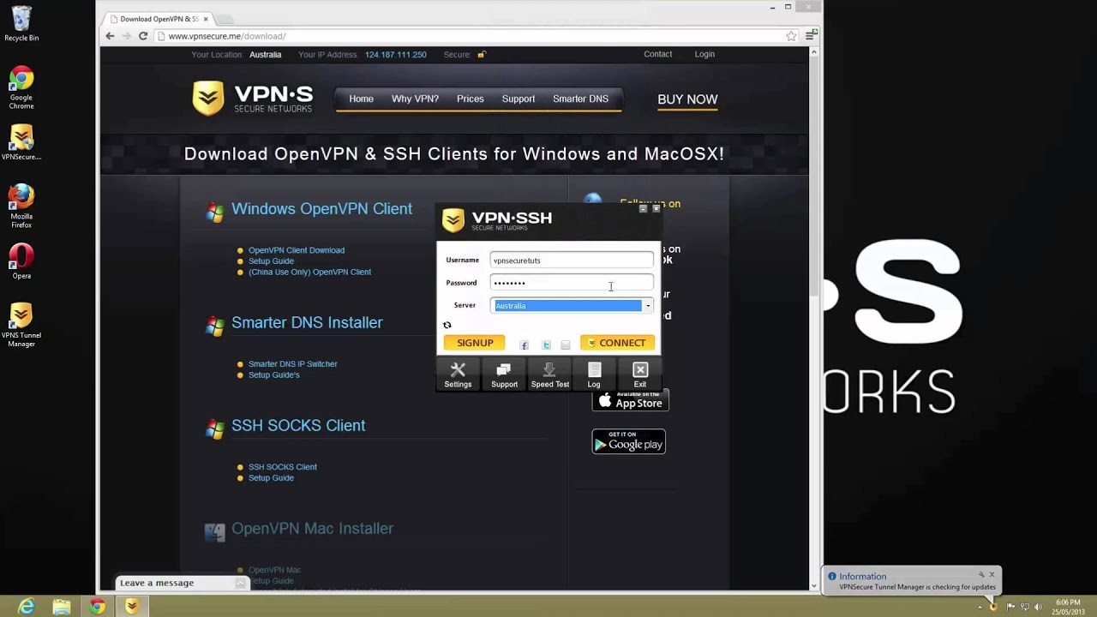Click the SIGNUP button
This screenshot has height=617, width=1097.
(474, 343)
